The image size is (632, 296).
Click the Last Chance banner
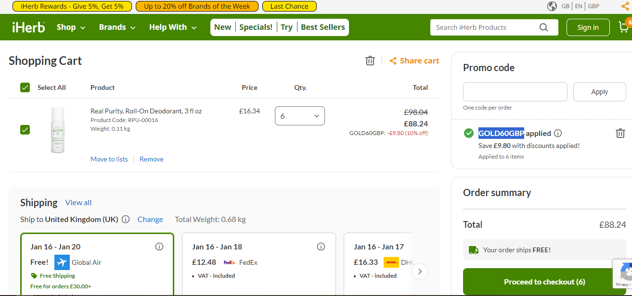(x=289, y=6)
